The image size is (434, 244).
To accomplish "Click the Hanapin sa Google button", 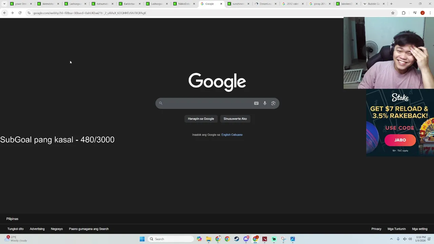I will point(201,119).
